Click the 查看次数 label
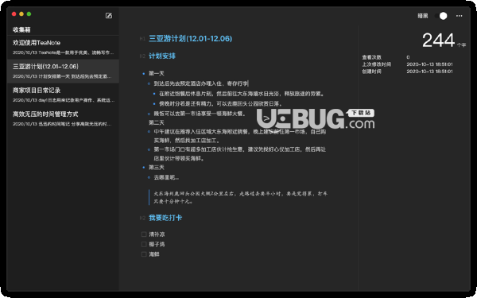477x298 pixels. coord(371,57)
